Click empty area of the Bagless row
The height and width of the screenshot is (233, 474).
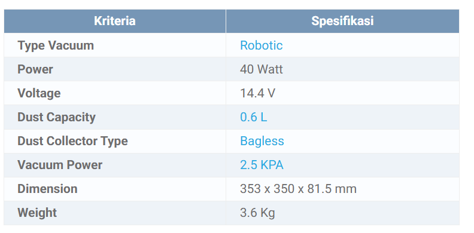372,141
